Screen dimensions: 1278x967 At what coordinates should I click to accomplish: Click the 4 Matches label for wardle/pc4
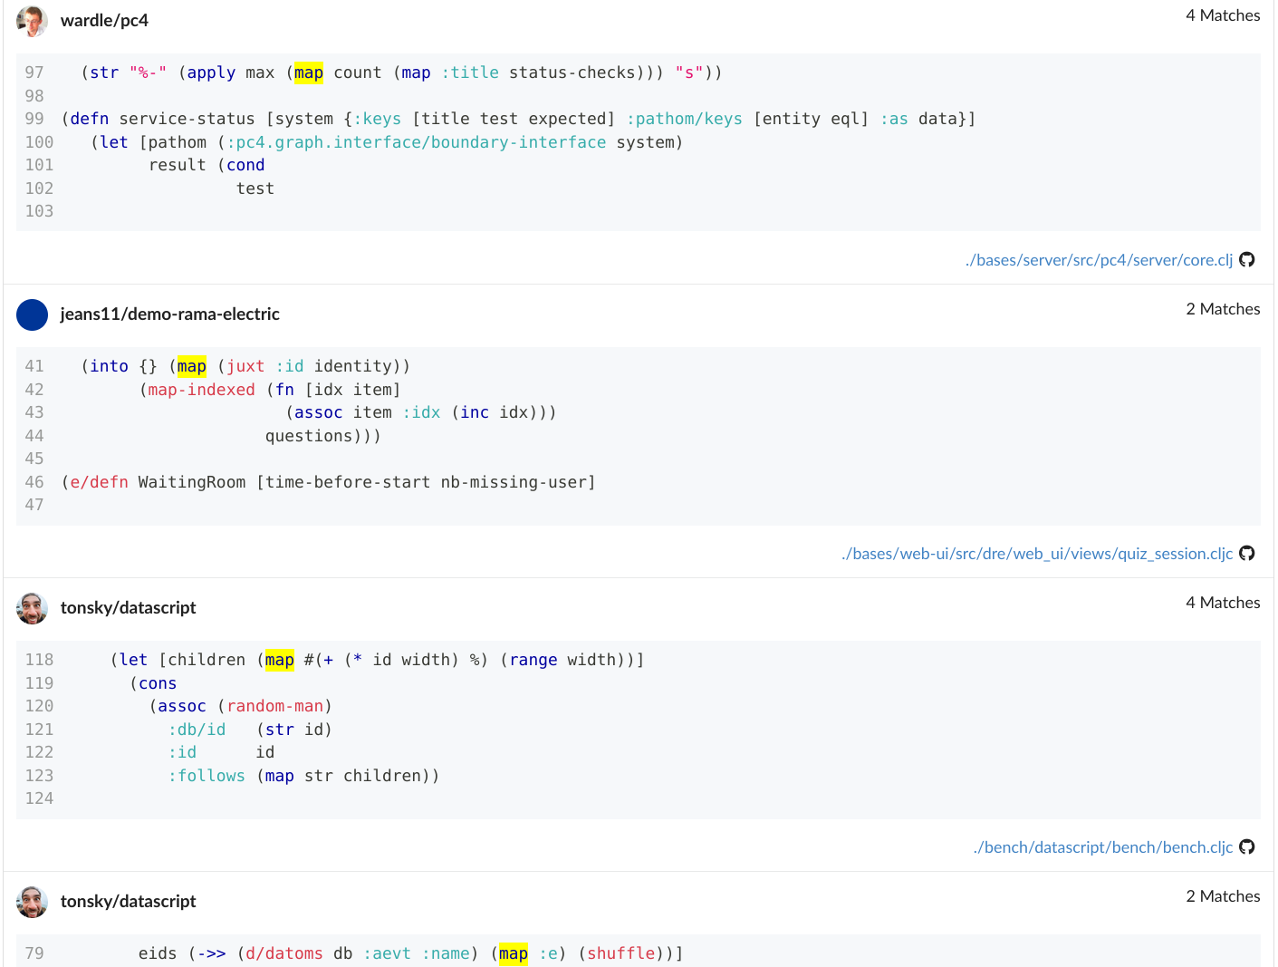click(x=1223, y=15)
